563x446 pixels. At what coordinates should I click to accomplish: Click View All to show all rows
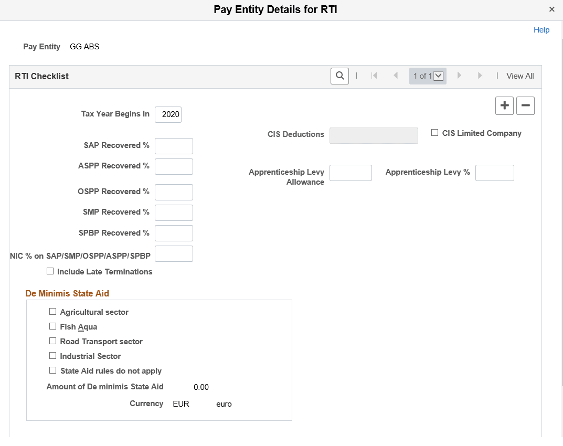[x=520, y=76]
